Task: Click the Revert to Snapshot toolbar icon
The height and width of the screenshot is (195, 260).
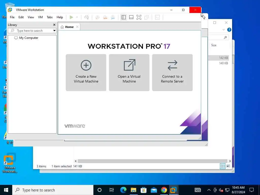Action: point(105,17)
